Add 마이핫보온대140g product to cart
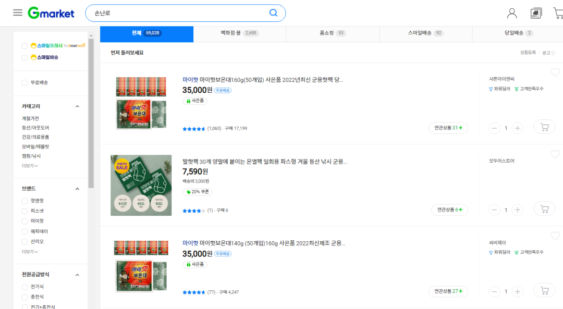This screenshot has width=563, height=309. 544,290
